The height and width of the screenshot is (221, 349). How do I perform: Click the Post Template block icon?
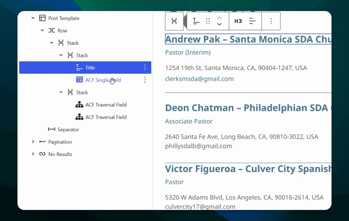(42, 18)
